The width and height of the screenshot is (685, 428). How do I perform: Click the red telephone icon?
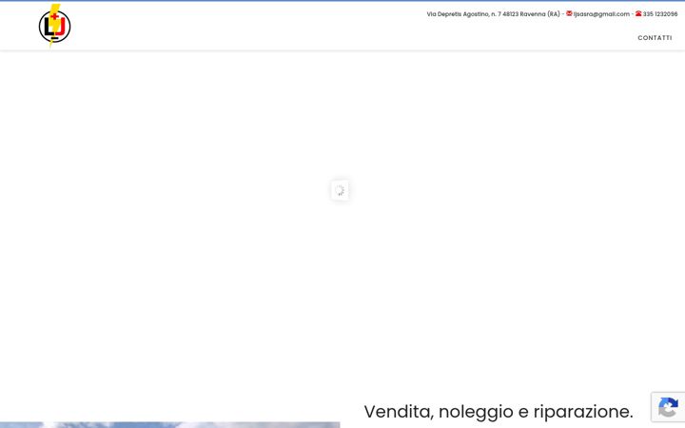click(x=638, y=13)
